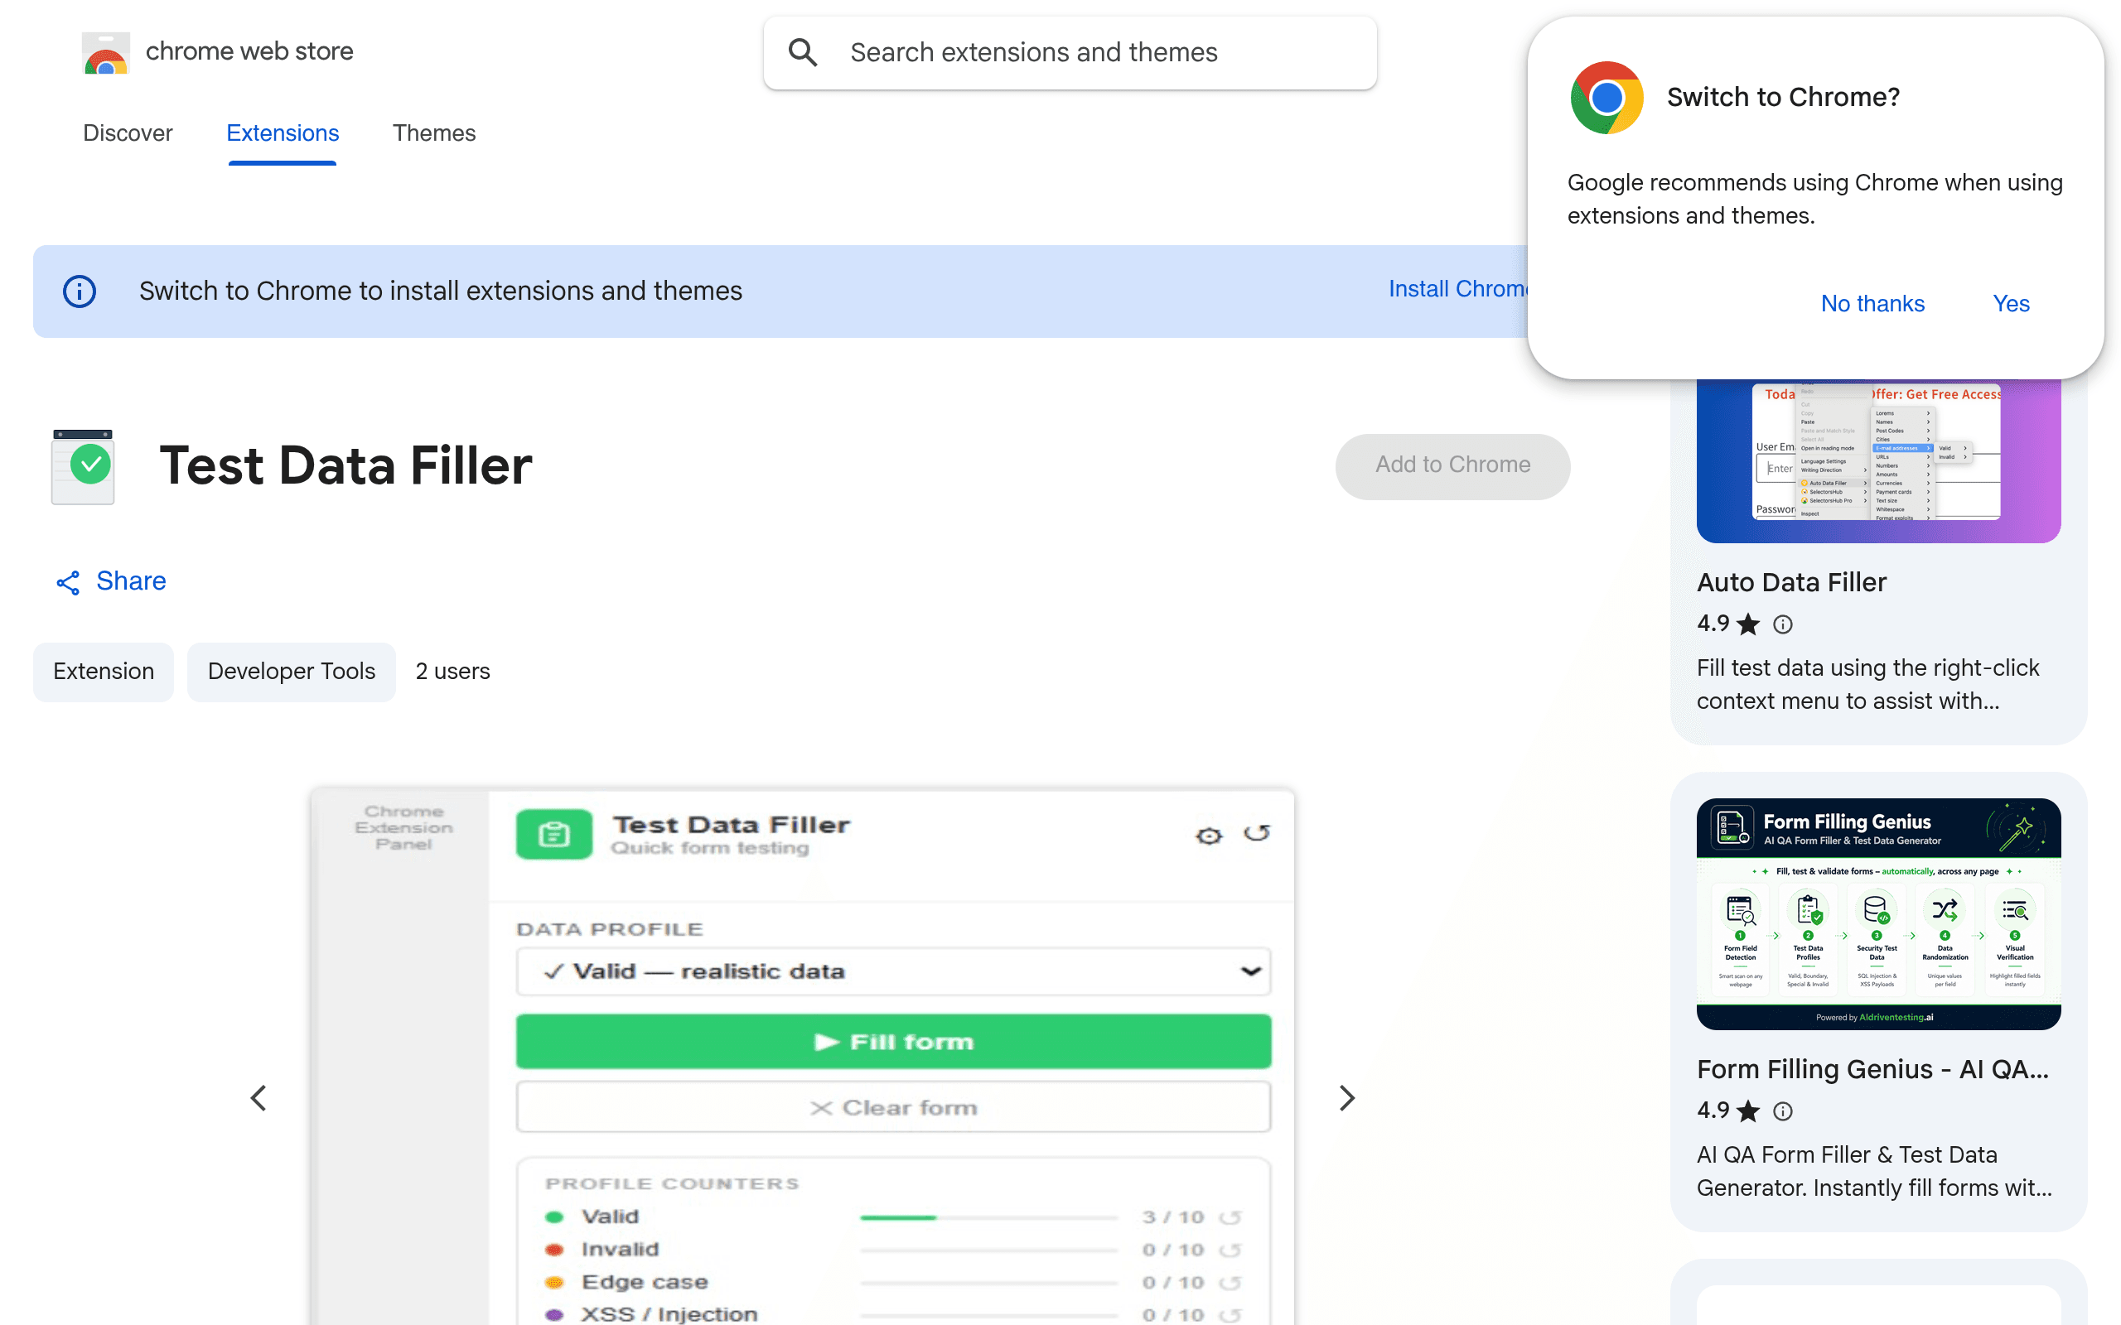Click the 'Switch to Chrome?' popup title

(x=1783, y=97)
